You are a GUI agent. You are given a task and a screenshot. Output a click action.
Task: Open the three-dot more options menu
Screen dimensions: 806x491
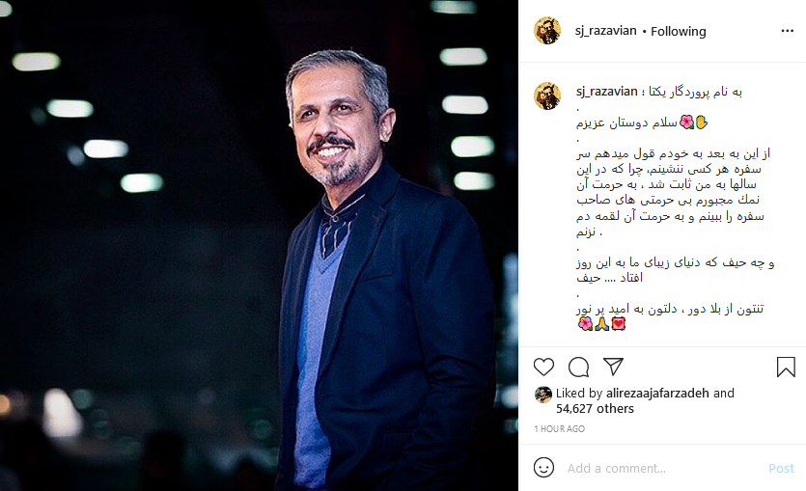[x=787, y=31]
